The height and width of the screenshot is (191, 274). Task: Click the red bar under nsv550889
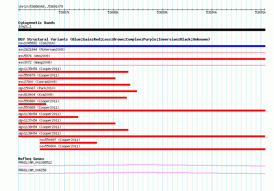tap(142, 111)
